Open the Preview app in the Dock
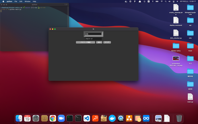Image resolution: width=198 pixels, height=124 pixels. point(158,118)
